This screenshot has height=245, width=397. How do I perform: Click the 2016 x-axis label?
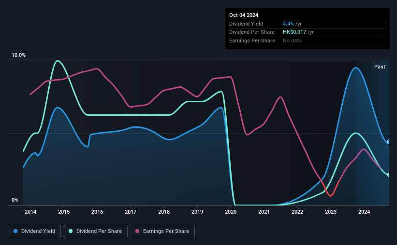[97, 212]
